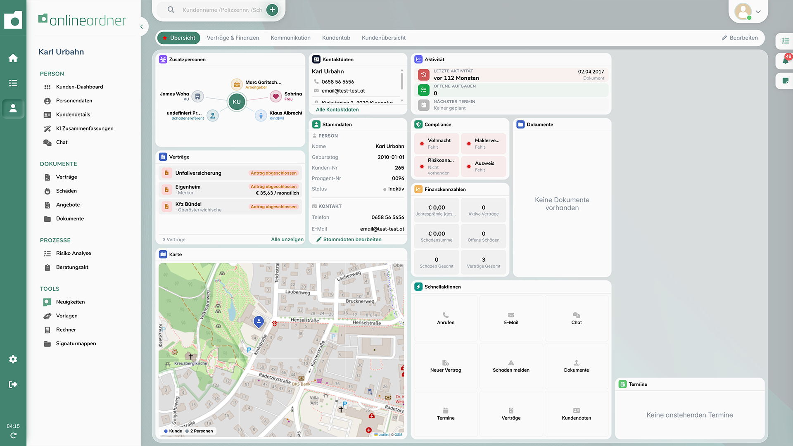
Task: Open settings gear in left rail
Action: [x=13, y=359]
